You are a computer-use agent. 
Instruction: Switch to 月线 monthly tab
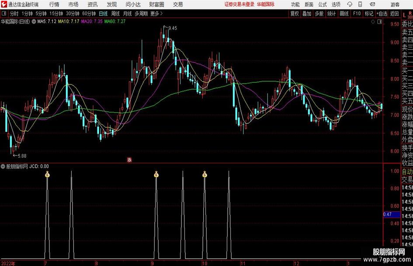(x=127, y=14)
